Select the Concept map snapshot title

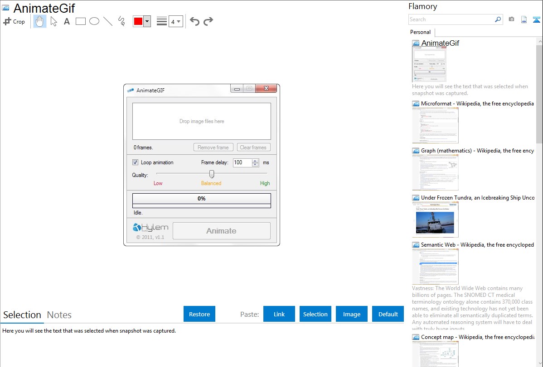pos(478,337)
